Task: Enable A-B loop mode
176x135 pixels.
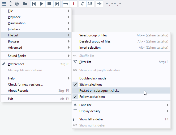Action: click(x=90, y=4)
